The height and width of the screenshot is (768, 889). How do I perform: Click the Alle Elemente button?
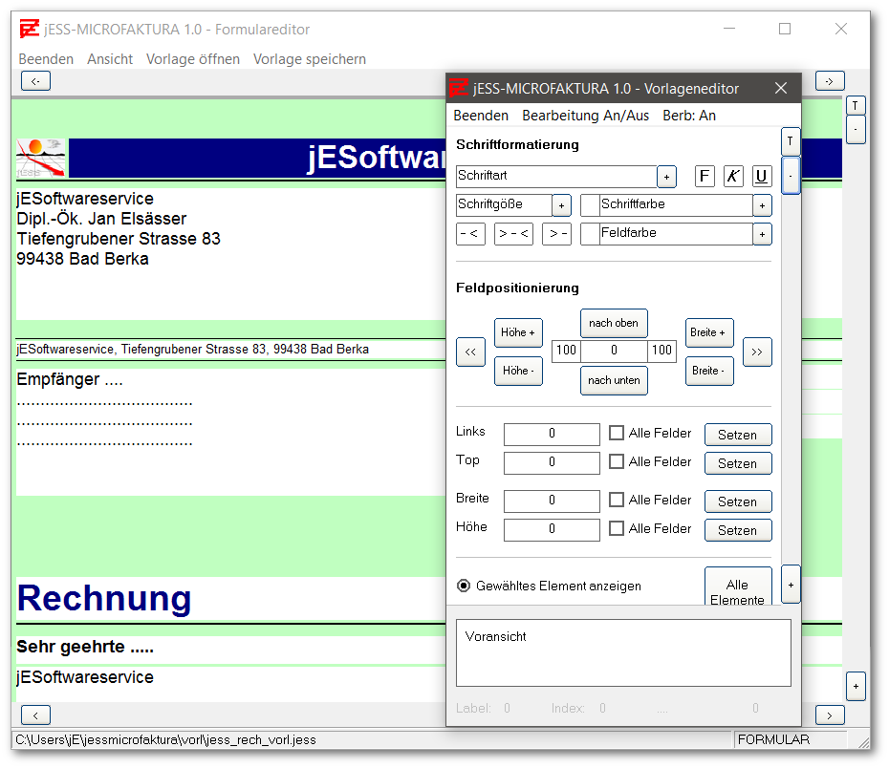click(738, 587)
